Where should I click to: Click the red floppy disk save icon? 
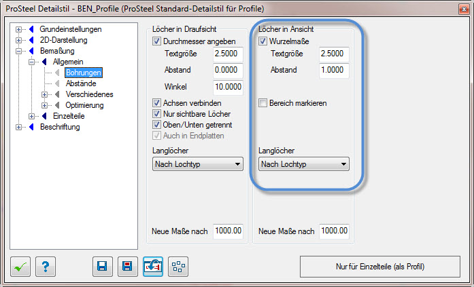(128, 267)
